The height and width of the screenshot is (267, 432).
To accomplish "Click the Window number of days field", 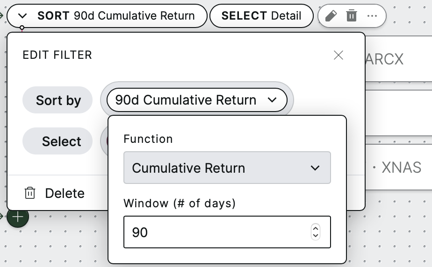I will tap(227, 232).
